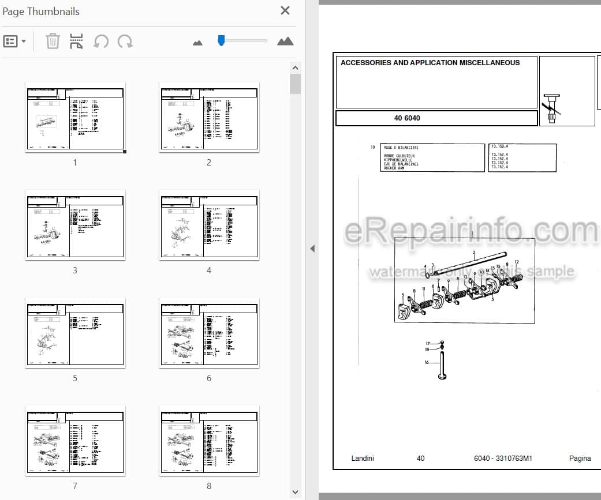
Task: Select page 1 thumbnail
Action: pos(75,118)
